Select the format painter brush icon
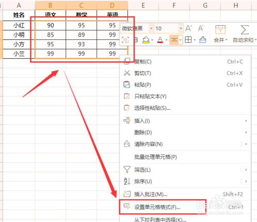Viewport: 257px width, 222px height. tap(203, 40)
